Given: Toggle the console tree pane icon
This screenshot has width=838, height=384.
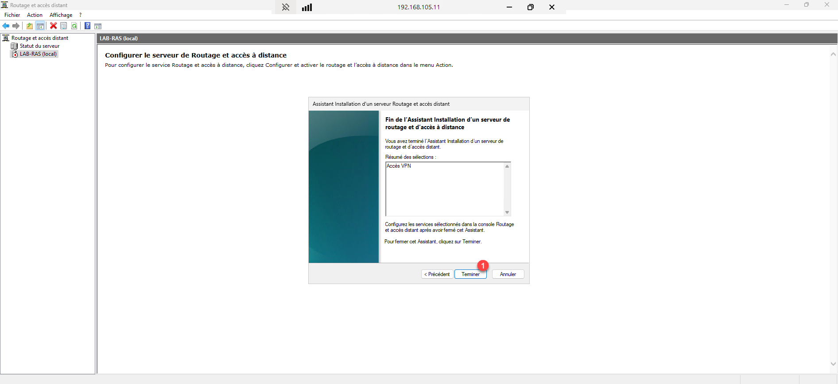Looking at the screenshot, I should 40,26.
